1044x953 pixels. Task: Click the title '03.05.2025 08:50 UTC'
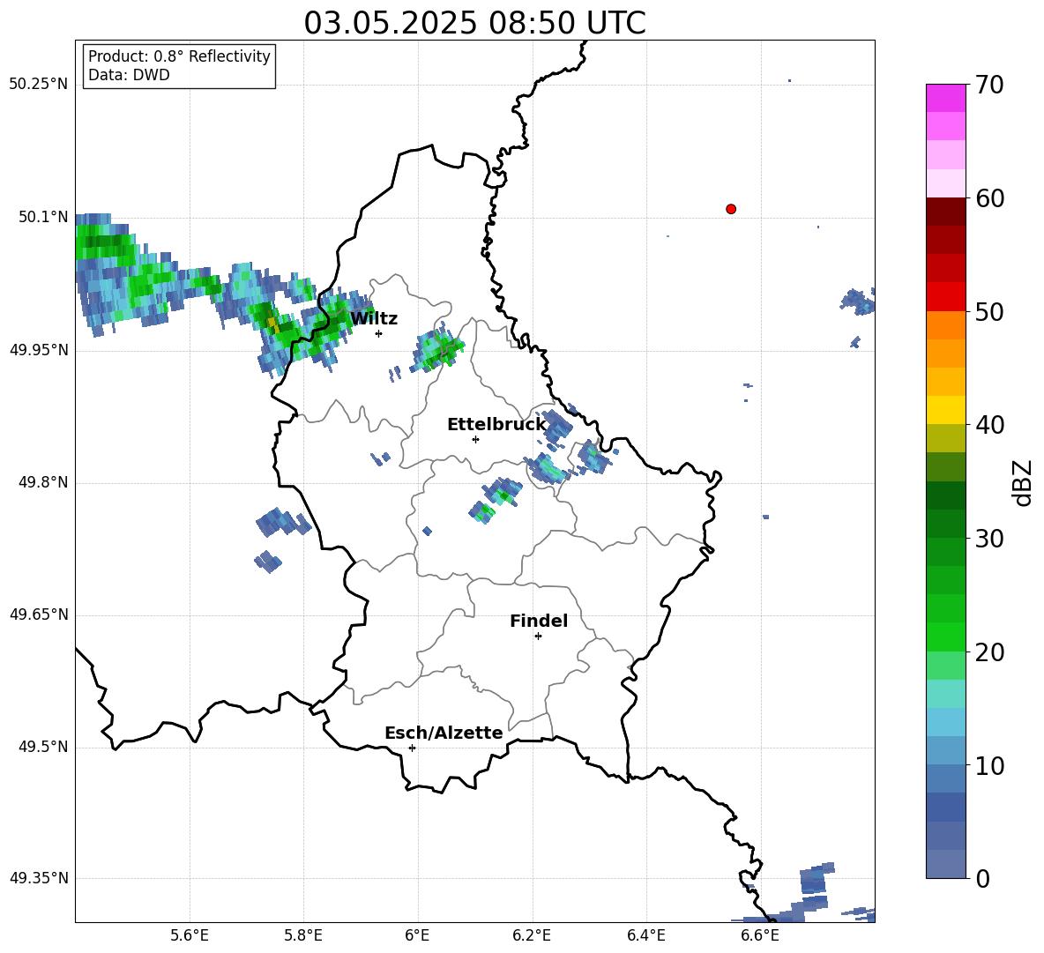[474, 23]
